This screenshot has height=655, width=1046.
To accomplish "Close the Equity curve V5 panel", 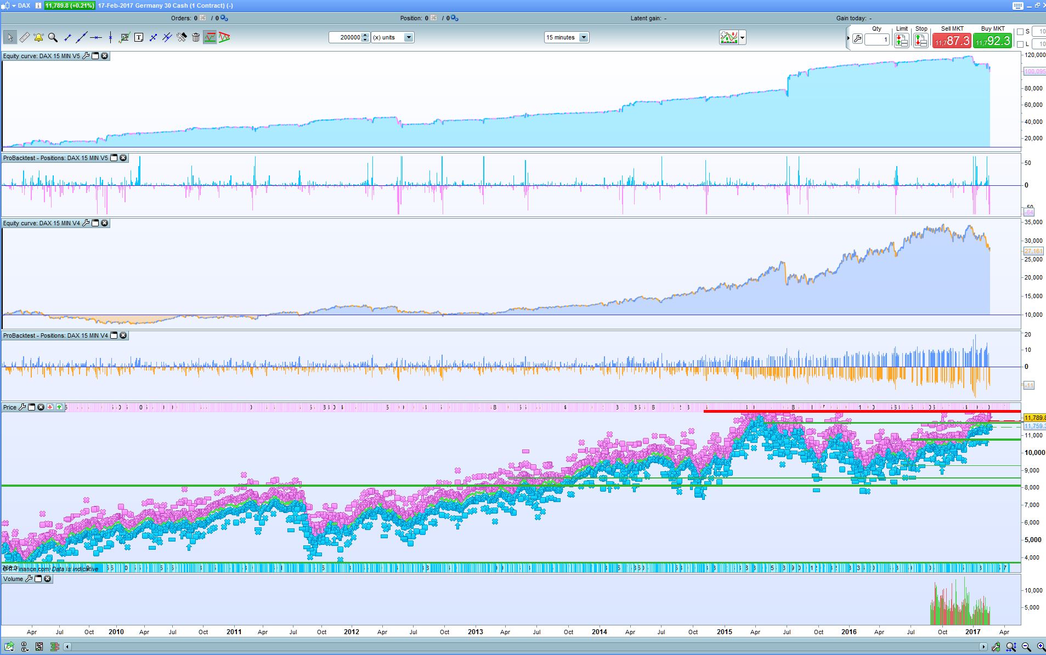I will (104, 56).
